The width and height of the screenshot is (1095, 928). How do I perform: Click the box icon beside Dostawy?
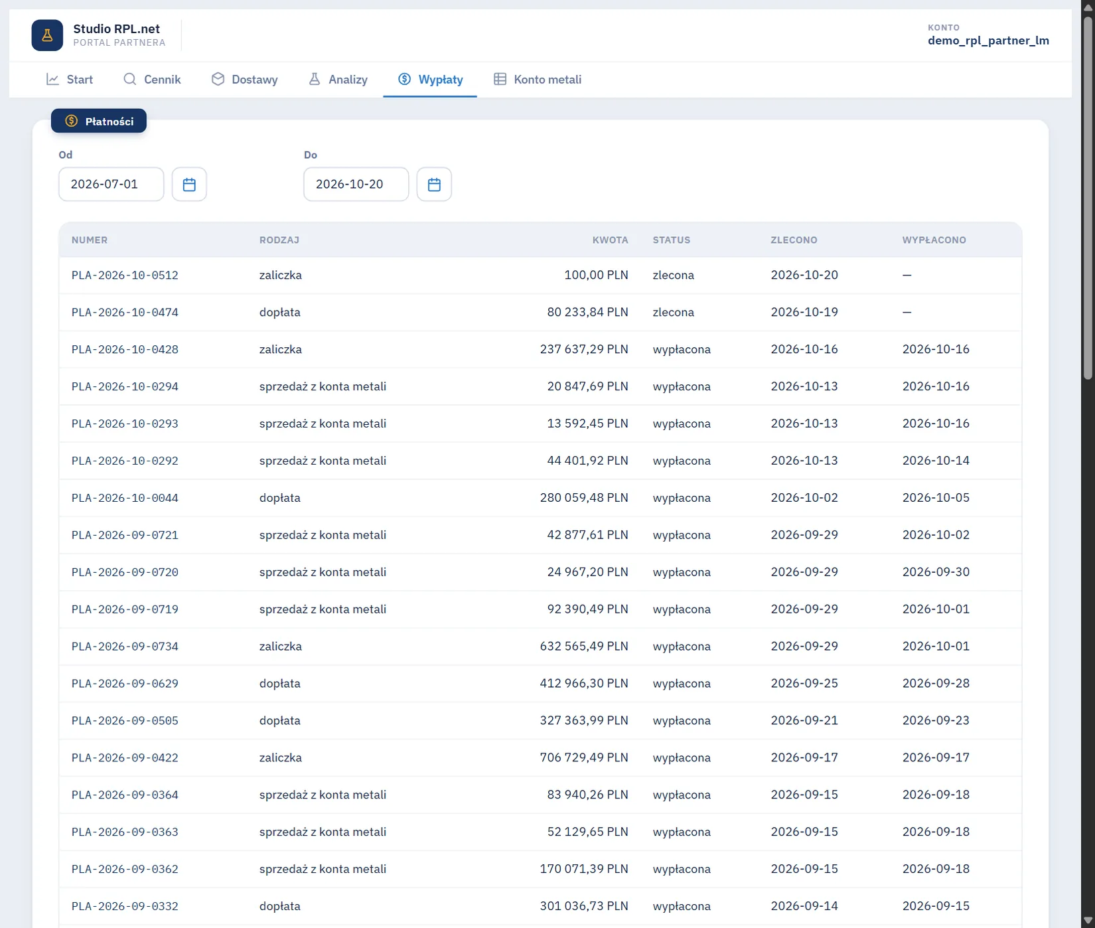click(x=218, y=80)
